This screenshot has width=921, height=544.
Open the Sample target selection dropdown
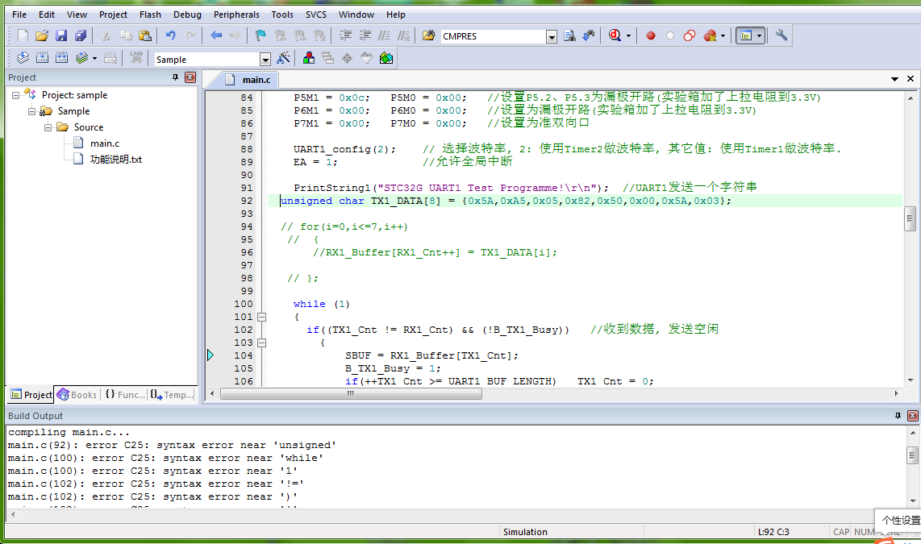[x=265, y=60]
